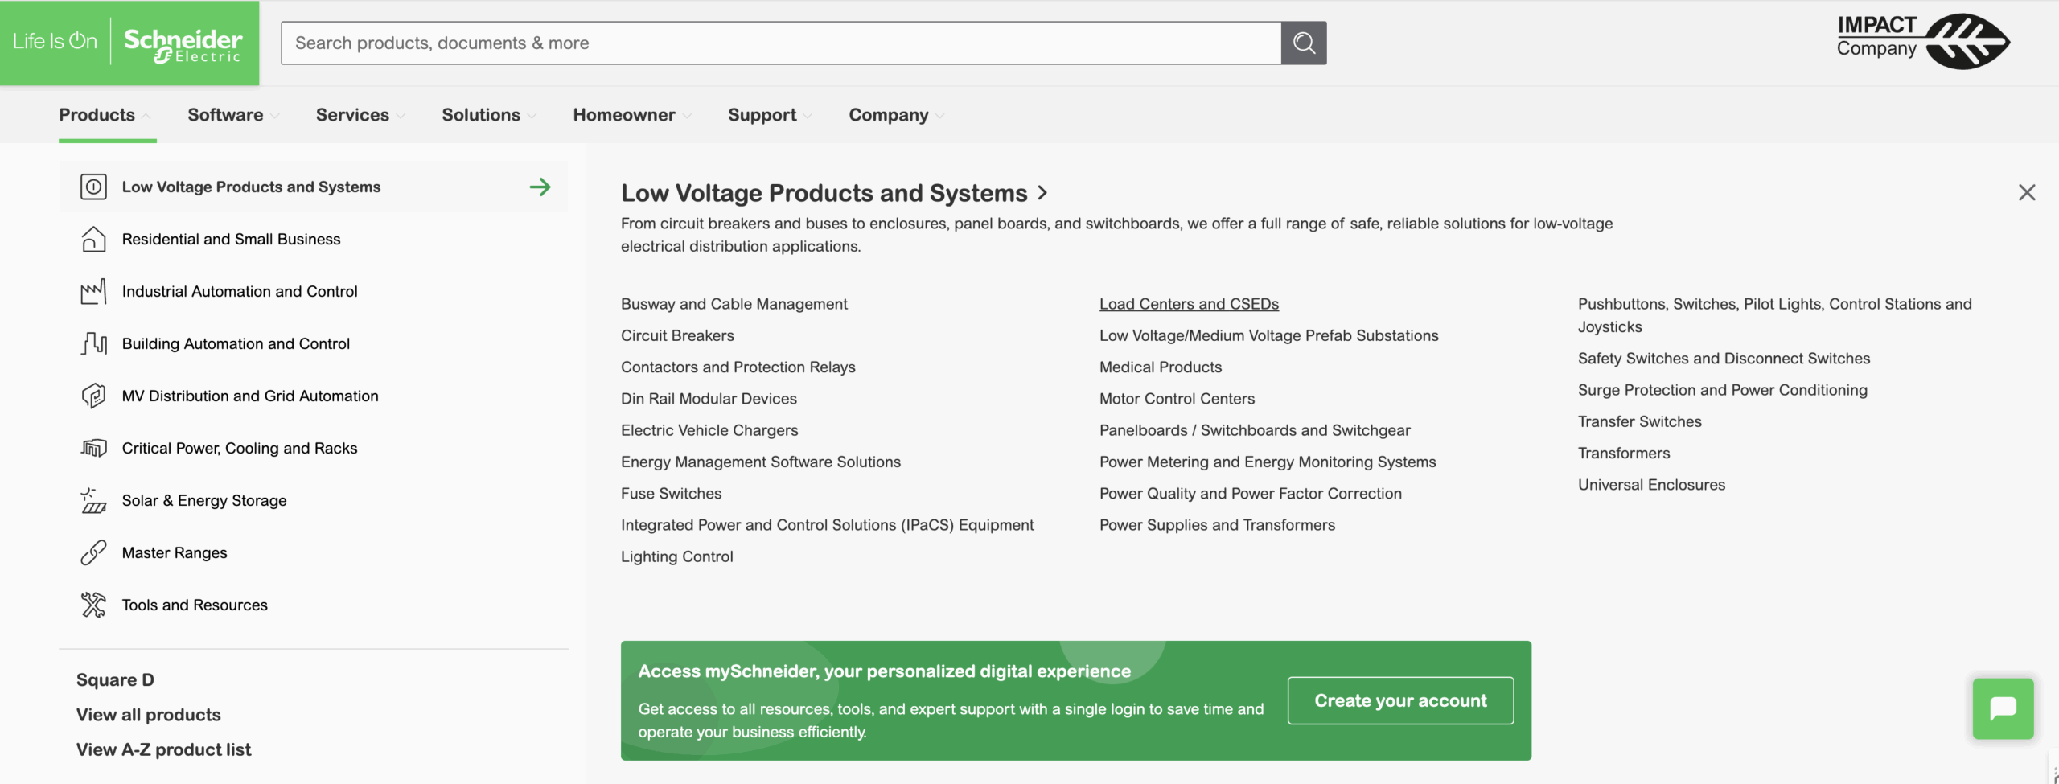Image resolution: width=2059 pixels, height=784 pixels.
Task: Click the chevron after the Low Voltage heading
Action: pyautogui.click(x=1042, y=193)
